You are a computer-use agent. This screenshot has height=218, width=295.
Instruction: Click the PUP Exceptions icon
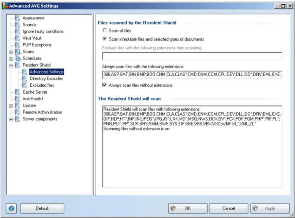point(17,45)
